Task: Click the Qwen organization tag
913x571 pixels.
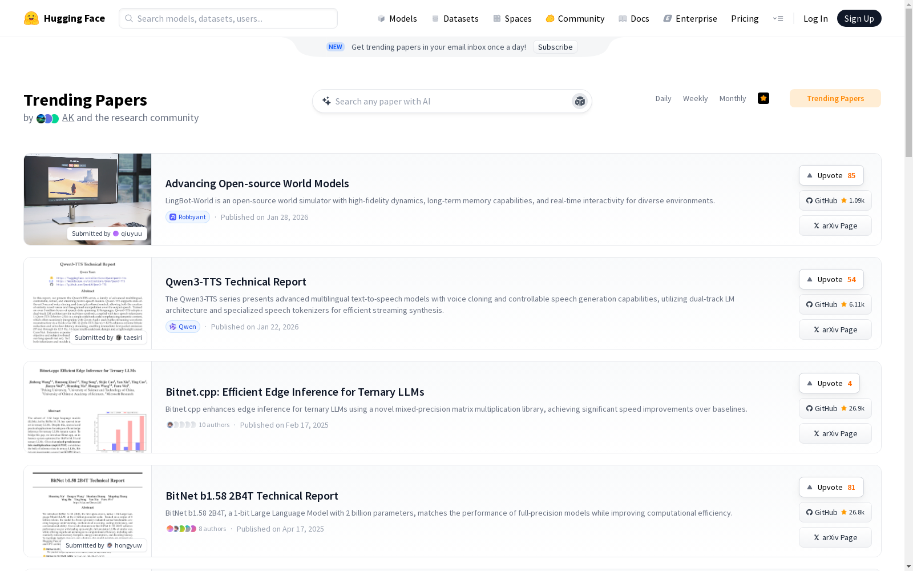Action: 183,327
